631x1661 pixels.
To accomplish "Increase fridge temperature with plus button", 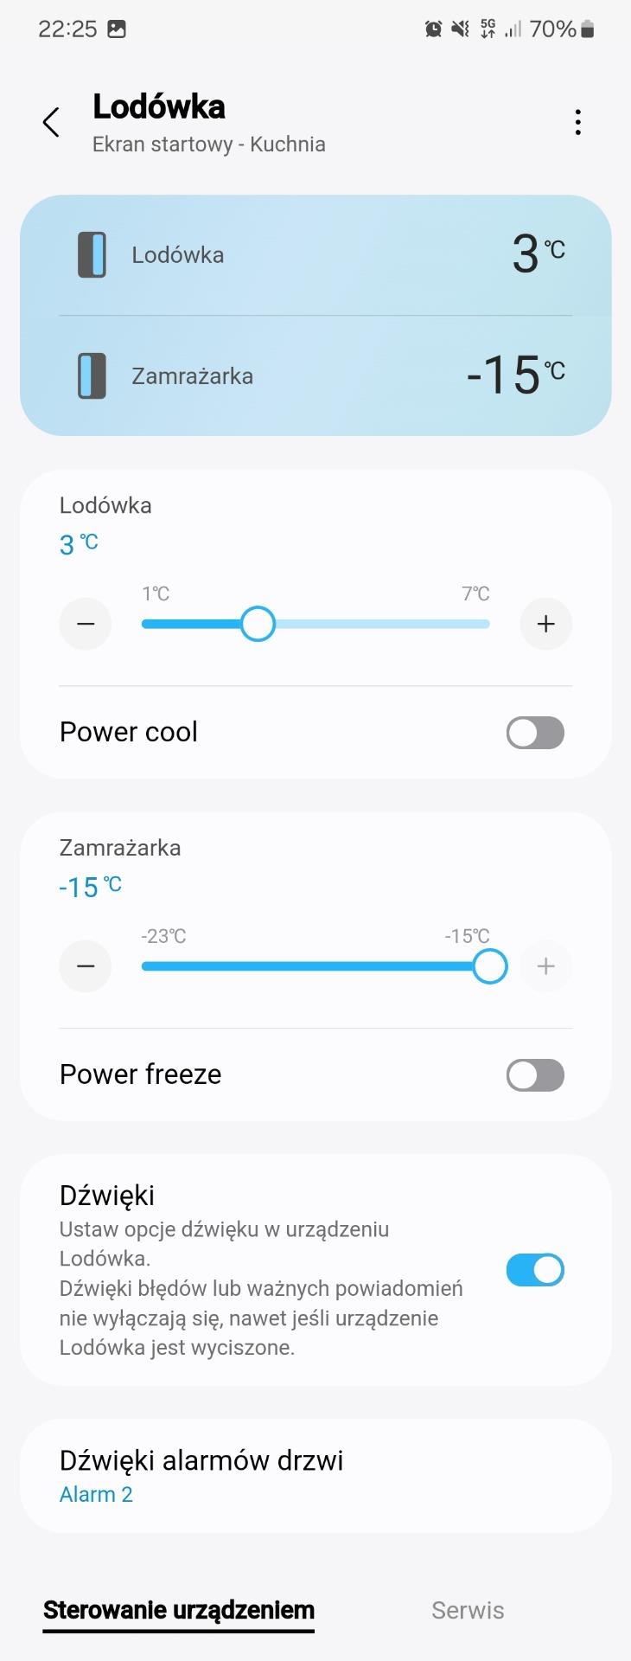I will point(545,624).
